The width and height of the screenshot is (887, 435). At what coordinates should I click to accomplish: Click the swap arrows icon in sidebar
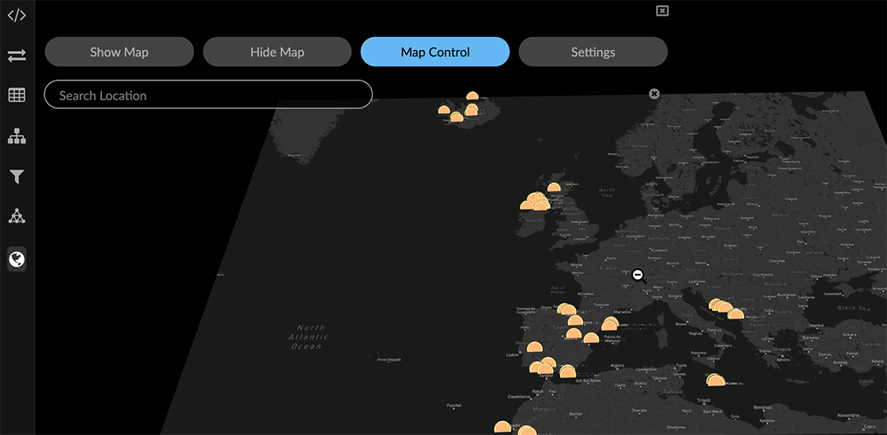(x=16, y=55)
